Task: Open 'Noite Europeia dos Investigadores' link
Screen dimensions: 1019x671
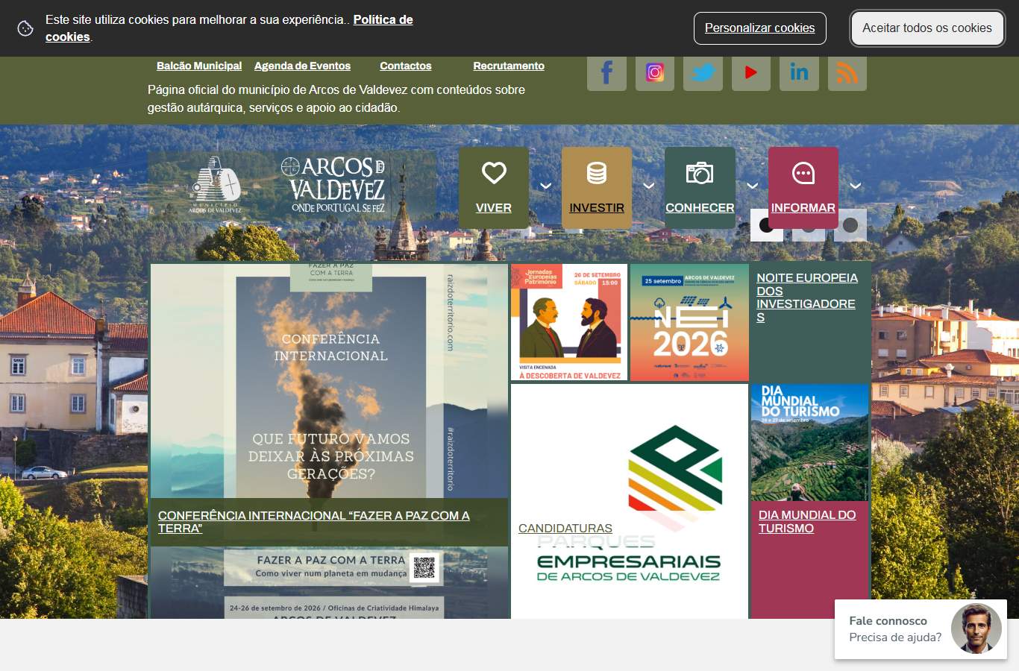Action: click(807, 297)
